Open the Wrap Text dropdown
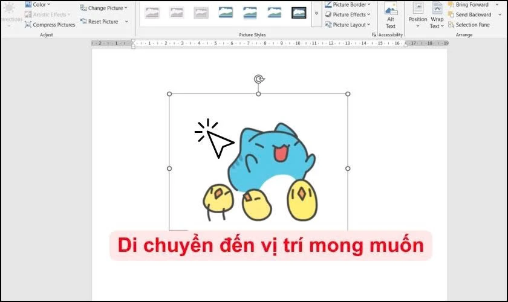508x302 pixels. pyautogui.click(x=437, y=16)
